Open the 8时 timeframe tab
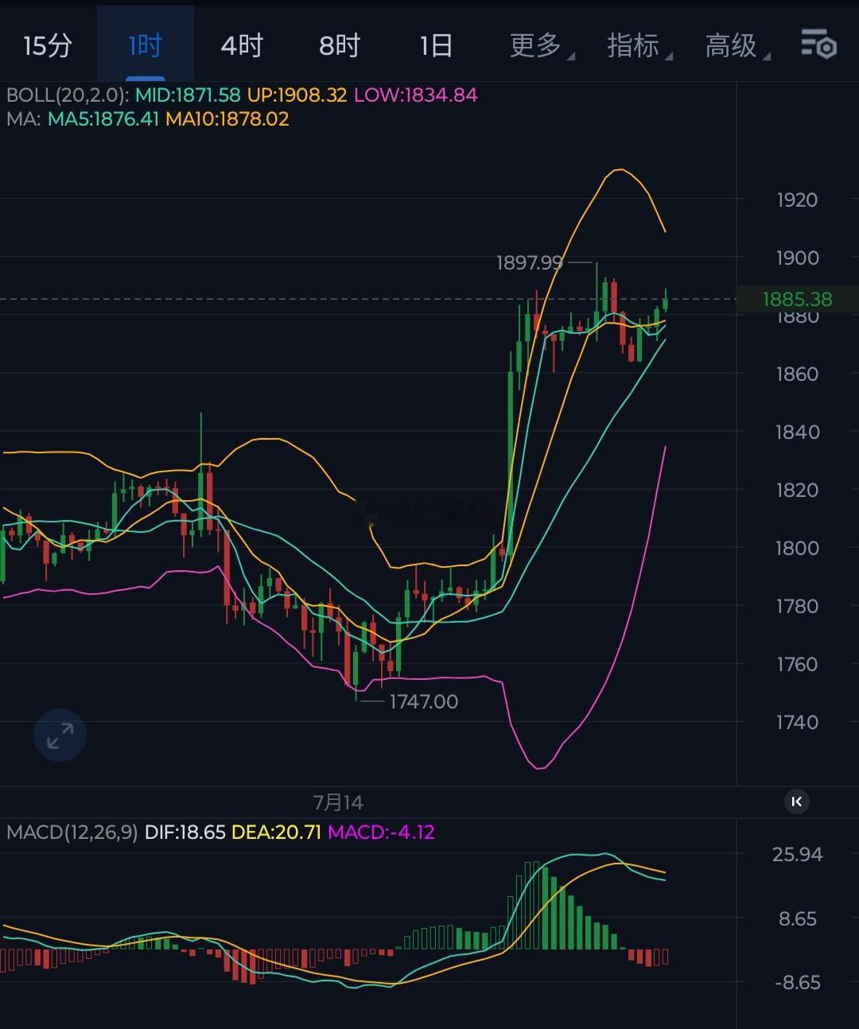 pyautogui.click(x=340, y=45)
